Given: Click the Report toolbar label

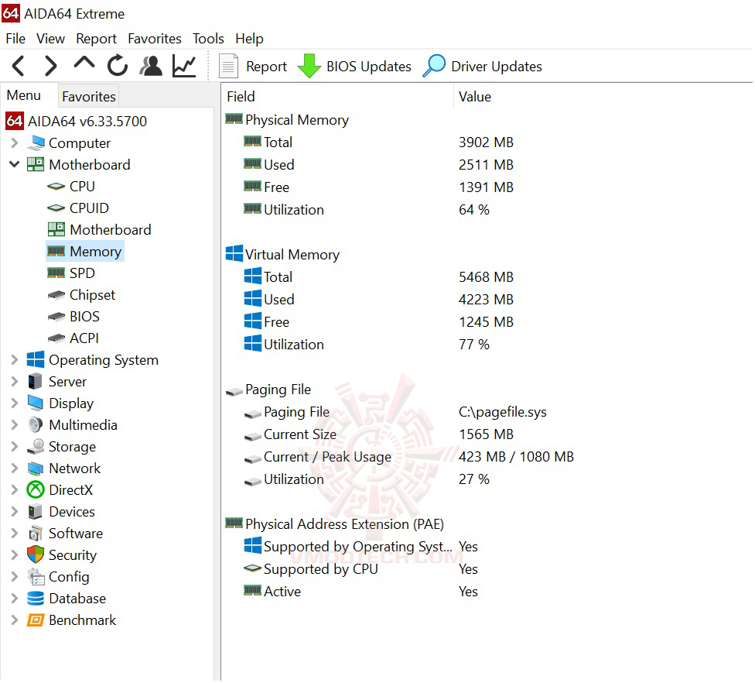Looking at the screenshot, I should (266, 67).
